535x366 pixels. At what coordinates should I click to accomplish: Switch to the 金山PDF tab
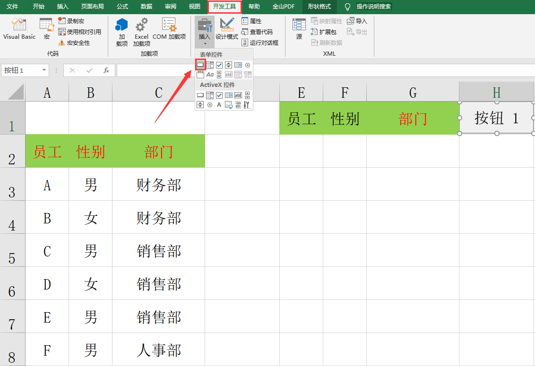click(283, 7)
